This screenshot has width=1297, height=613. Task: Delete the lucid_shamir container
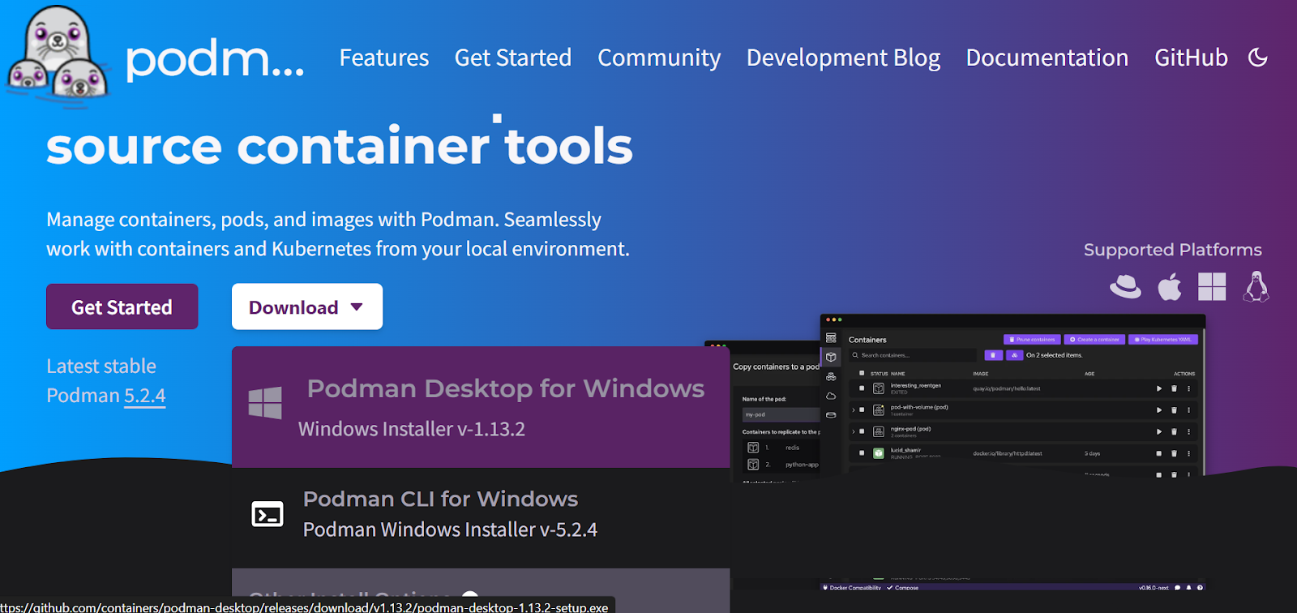[1174, 453]
